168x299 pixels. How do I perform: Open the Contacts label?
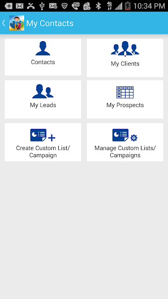[x=43, y=62]
